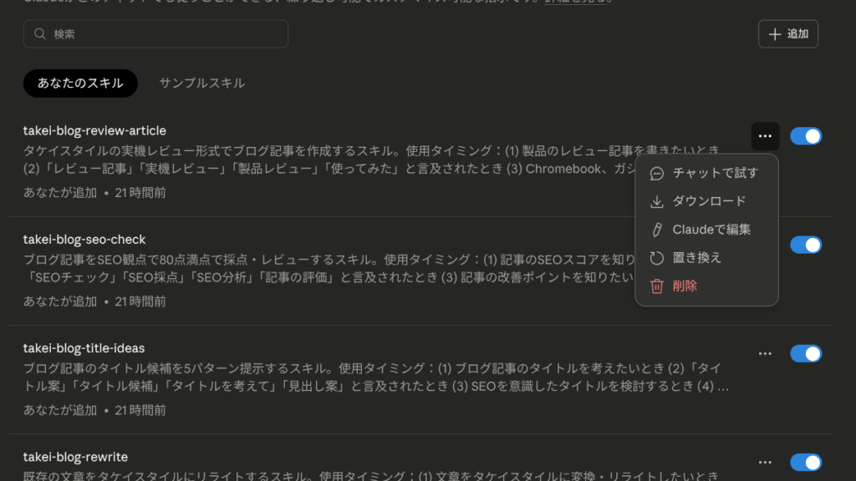856x481 pixels.
Task: Focus the 検索 search input field
Action: click(x=155, y=33)
